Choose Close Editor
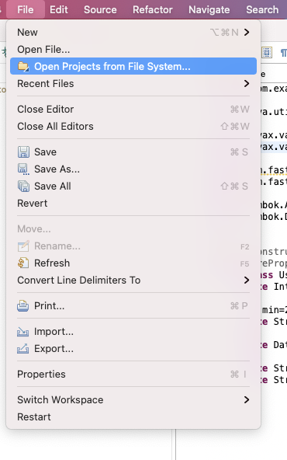This screenshot has height=460, width=287. (133, 109)
